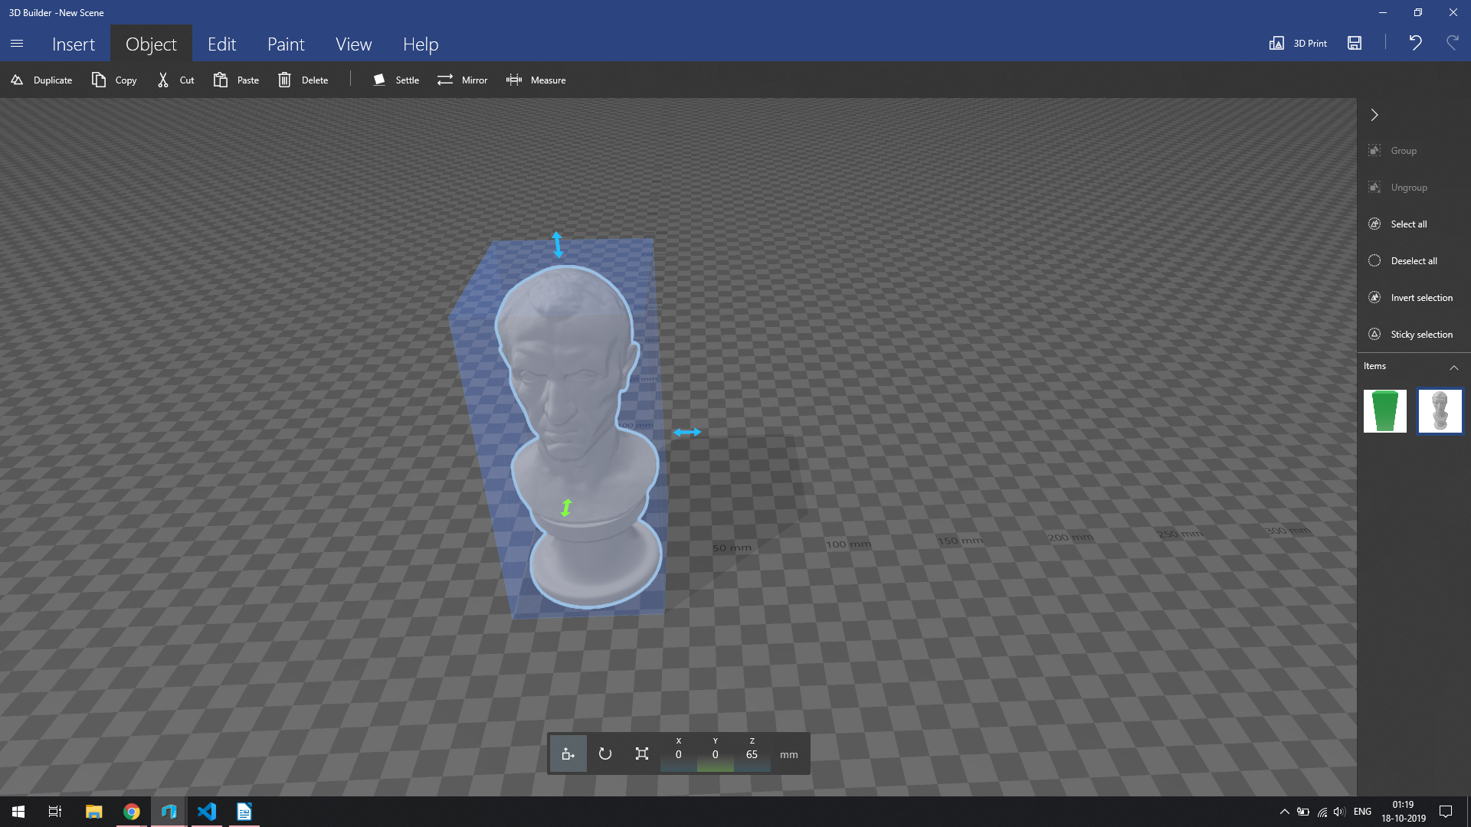Open the Wi-Fi network tray icon

[x=1322, y=812]
